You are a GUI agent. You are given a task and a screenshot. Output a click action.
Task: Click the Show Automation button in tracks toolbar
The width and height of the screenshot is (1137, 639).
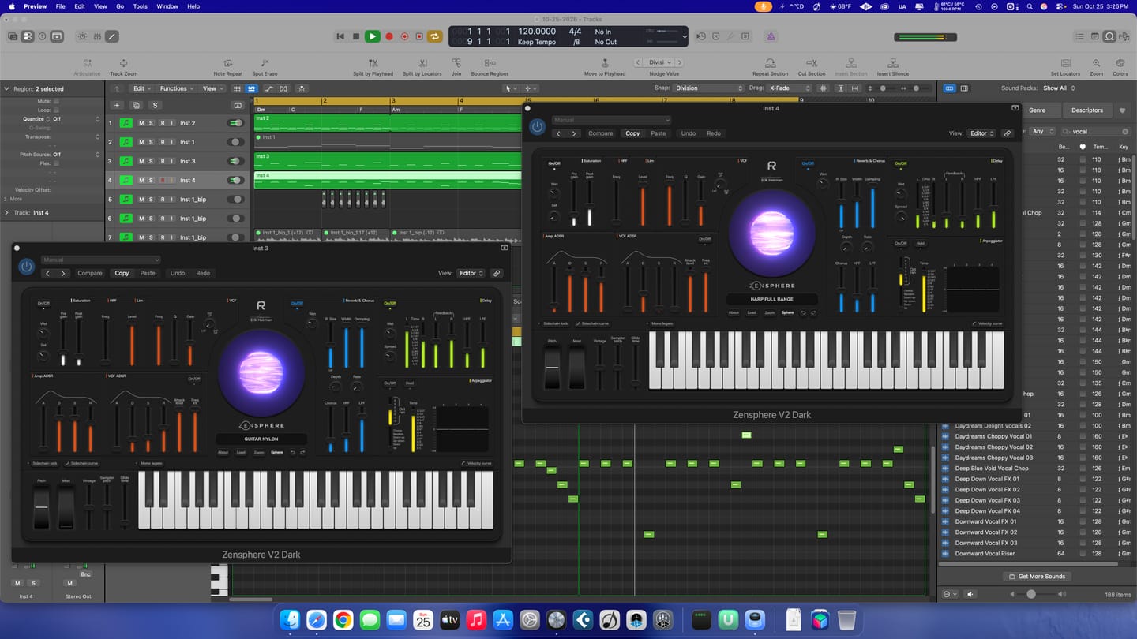click(x=269, y=88)
